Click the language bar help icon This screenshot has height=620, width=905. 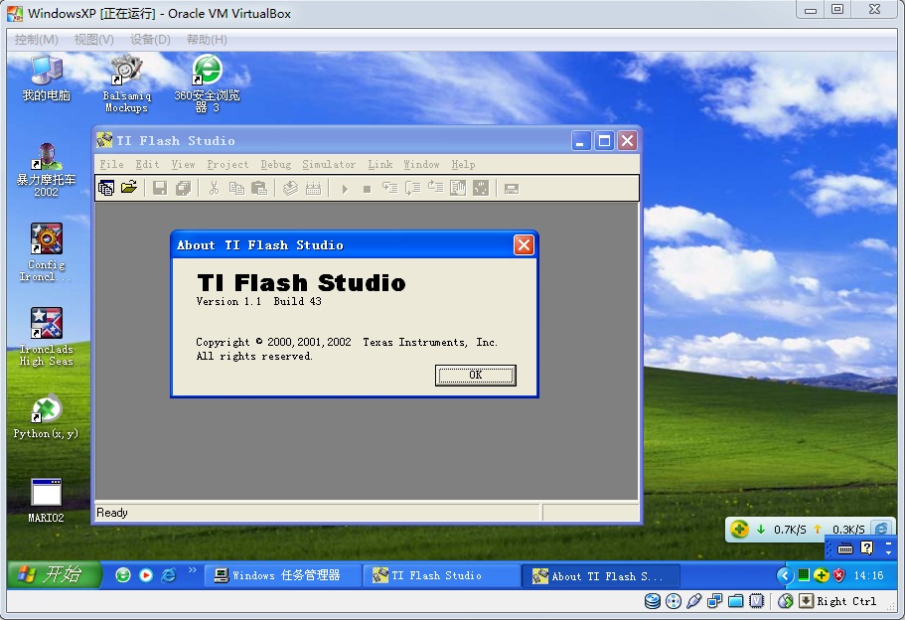[x=867, y=547]
